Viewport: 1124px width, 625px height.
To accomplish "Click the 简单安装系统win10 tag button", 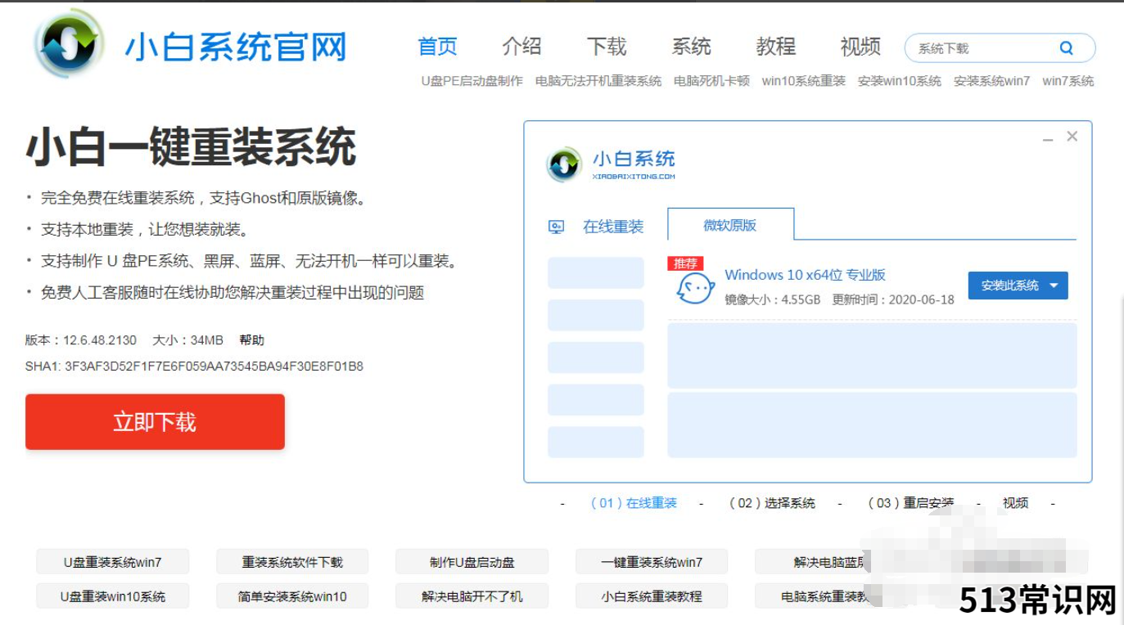I will click(292, 596).
